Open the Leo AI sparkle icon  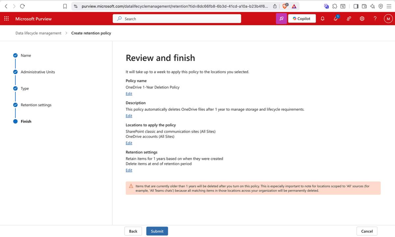click(x=372, y=6)
